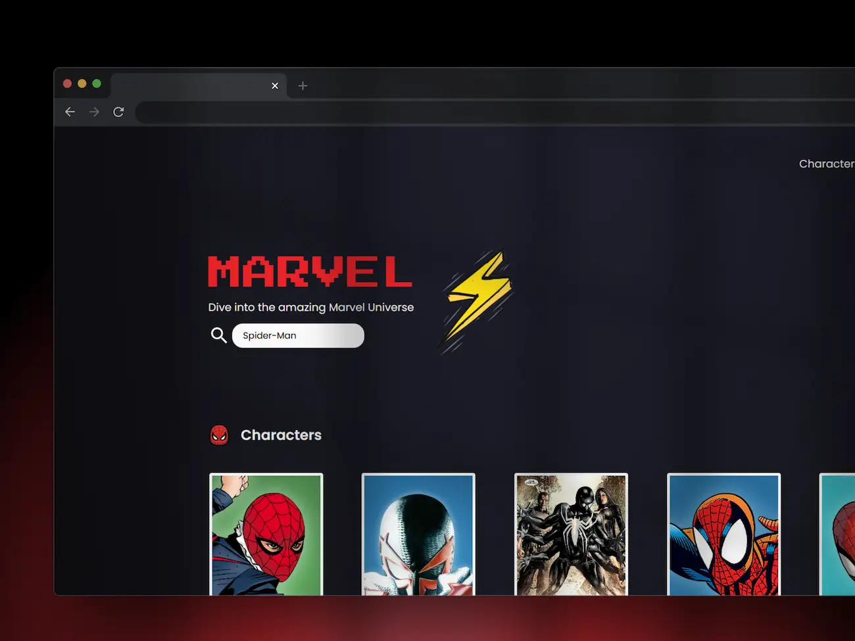Image resolution: width=855 pixels, height=641 pixels.
Task: Open the red-masked Spider-Man card on green background
Action: tap(266, 534)
